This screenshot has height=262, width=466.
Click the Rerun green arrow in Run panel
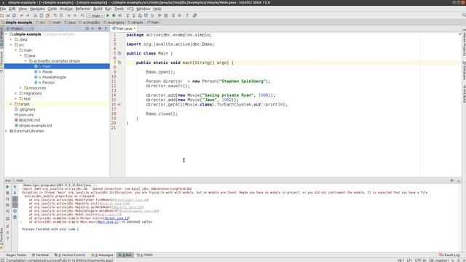8,187
